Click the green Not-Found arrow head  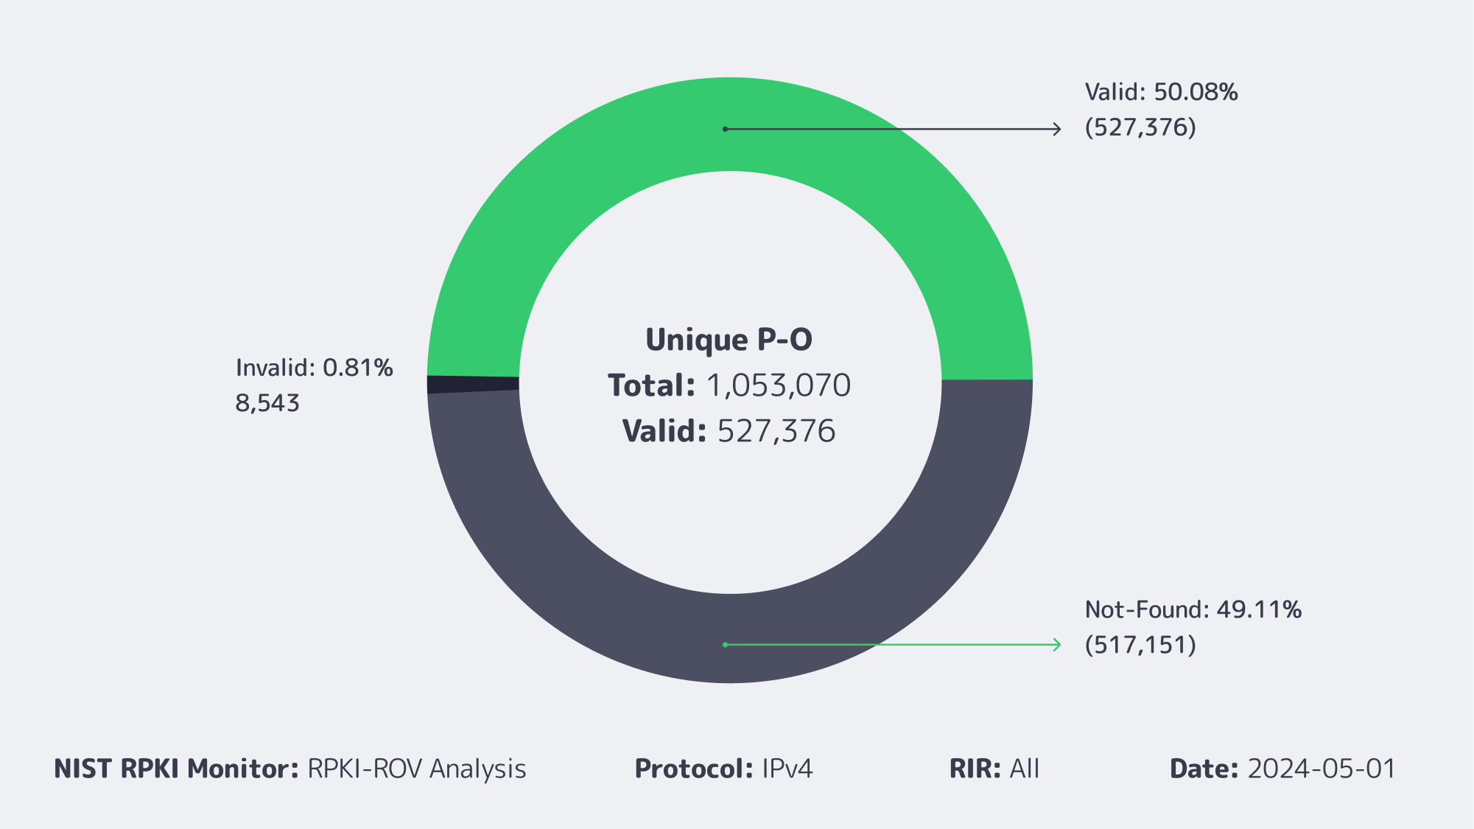point(1057,645)
